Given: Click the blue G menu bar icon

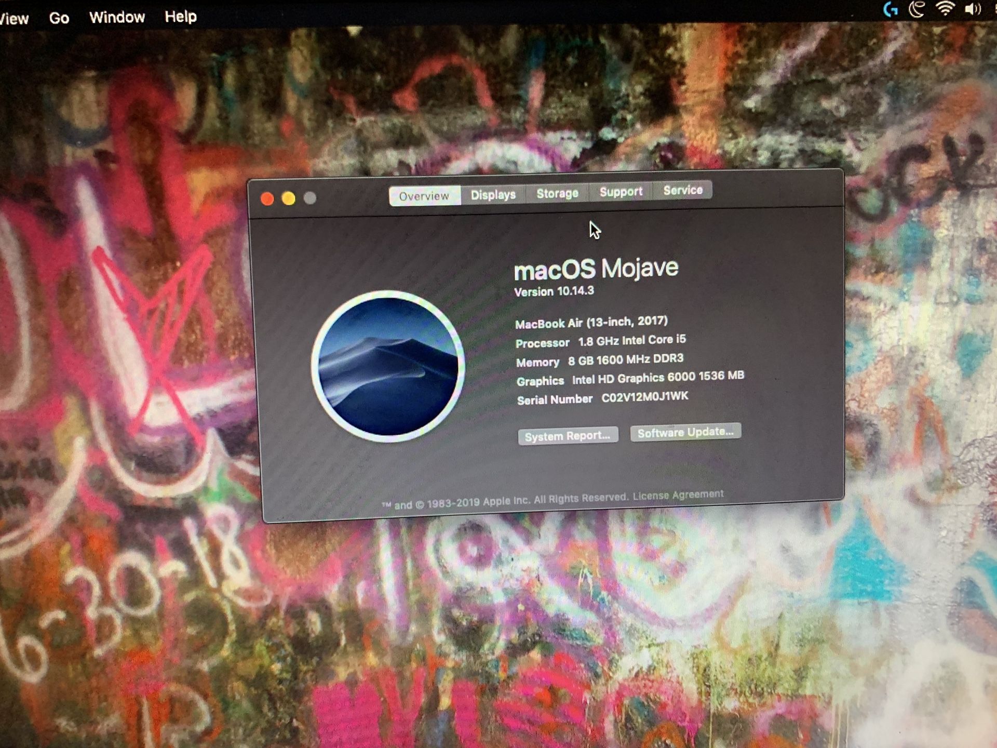Looking at the screenshot, I should point(891,9).
